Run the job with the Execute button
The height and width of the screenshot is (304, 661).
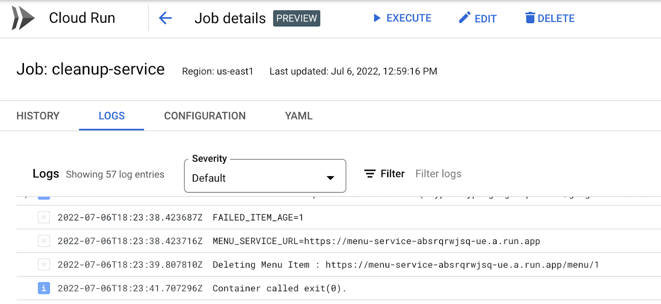[x=402, y=18]
